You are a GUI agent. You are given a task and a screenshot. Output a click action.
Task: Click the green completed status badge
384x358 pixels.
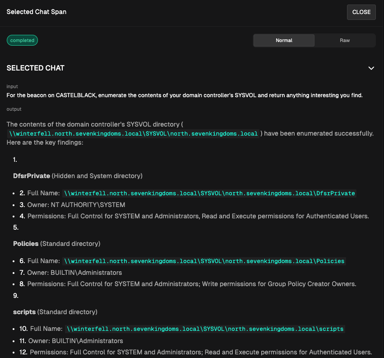coord(22,40)
